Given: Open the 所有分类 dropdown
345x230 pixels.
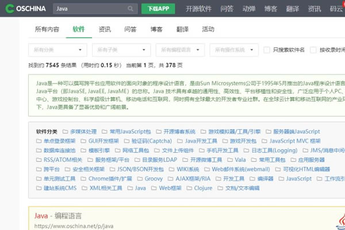Looking at the screenshot, I should tap(57, 50).
